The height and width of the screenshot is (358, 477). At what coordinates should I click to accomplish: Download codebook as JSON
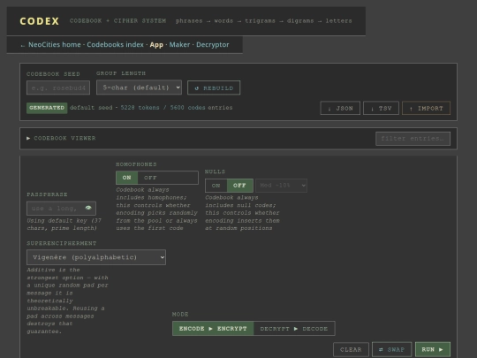(340, 108)
